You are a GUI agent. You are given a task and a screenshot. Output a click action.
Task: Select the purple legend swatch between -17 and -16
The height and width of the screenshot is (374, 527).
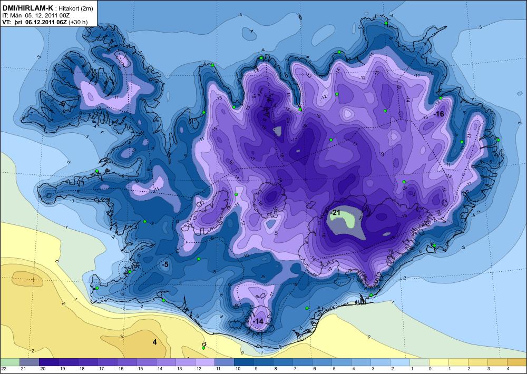[107, 362]
